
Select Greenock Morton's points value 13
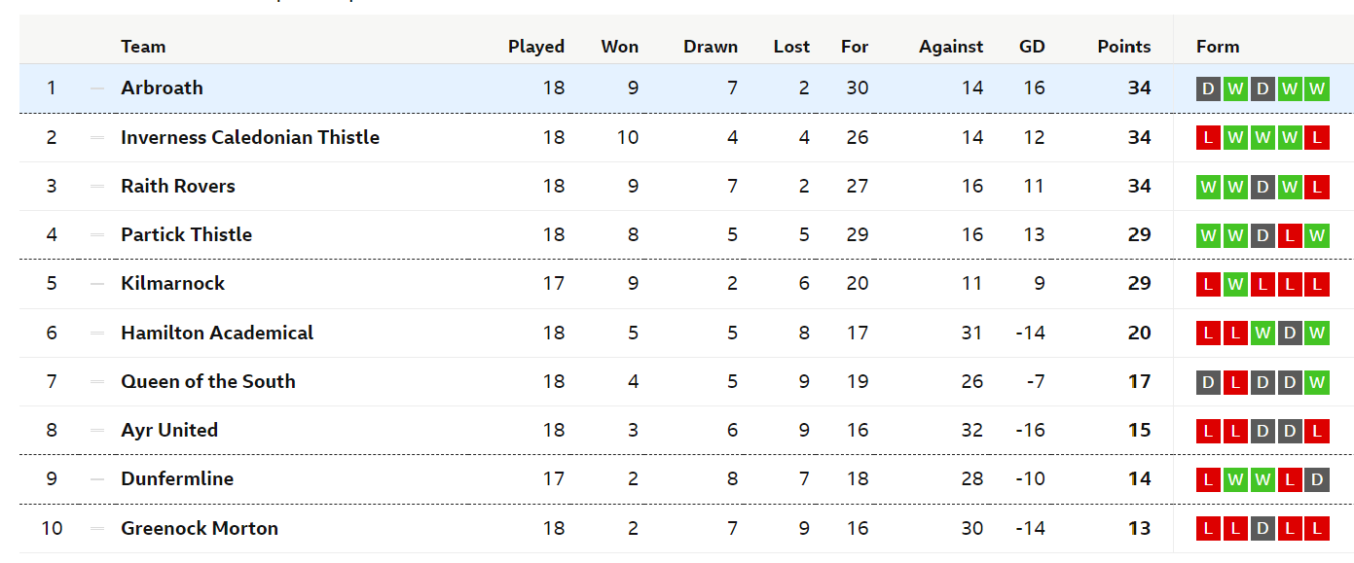click(x=1140, y=529)
